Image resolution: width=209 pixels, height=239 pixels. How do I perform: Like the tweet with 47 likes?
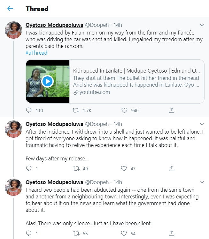(125, 168)
